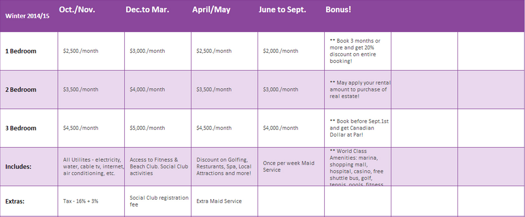525x217 pixels.
Task: Select the "Includes:" row label
Action: 18,167
